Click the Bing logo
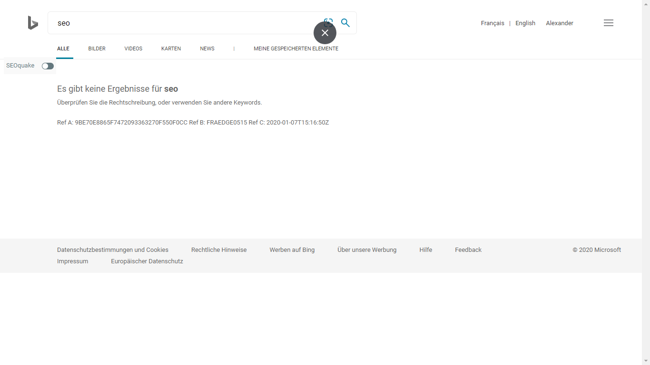Screen dimensions: 650x365 [x=33, y=23]
